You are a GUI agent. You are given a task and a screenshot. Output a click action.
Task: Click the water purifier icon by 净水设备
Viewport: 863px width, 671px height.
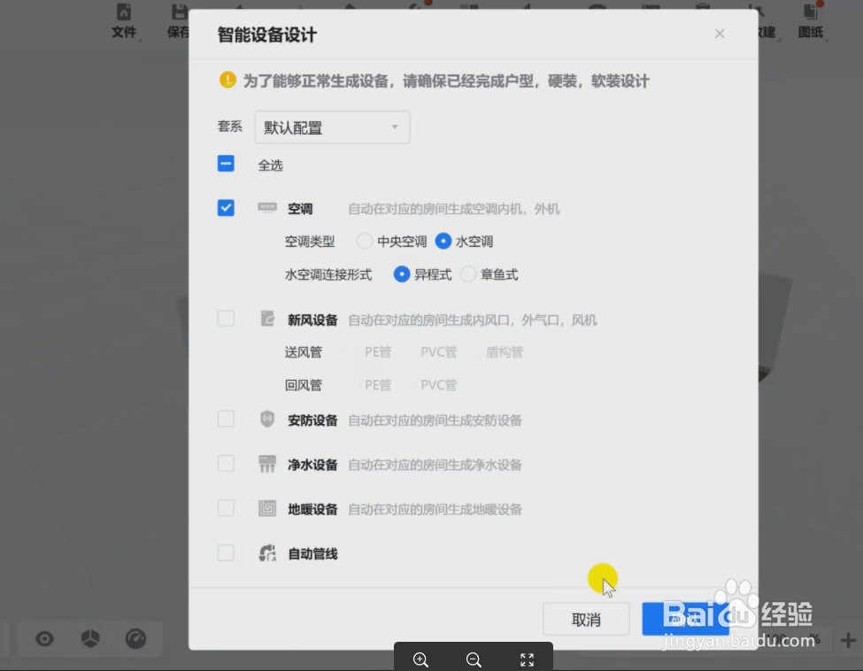click(267, 464)
